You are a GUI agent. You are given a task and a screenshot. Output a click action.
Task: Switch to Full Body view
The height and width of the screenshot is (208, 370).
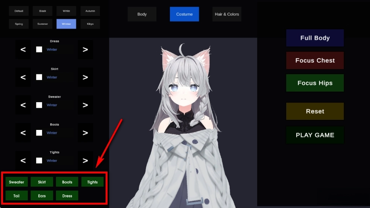click(x=315, y=38)
